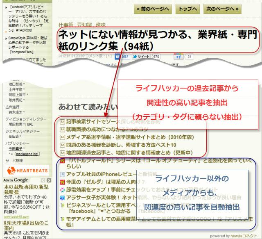Click Lh icon beside 問題のある機器を診断
Viewport: 262px width, 239px height.
(x=62, y=145)
